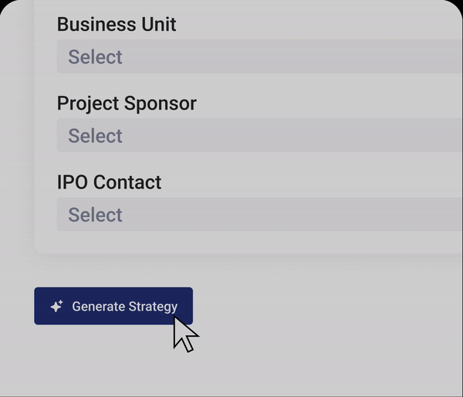
Task: Expand the Project Sponsor select field
Action: point(259,136)
